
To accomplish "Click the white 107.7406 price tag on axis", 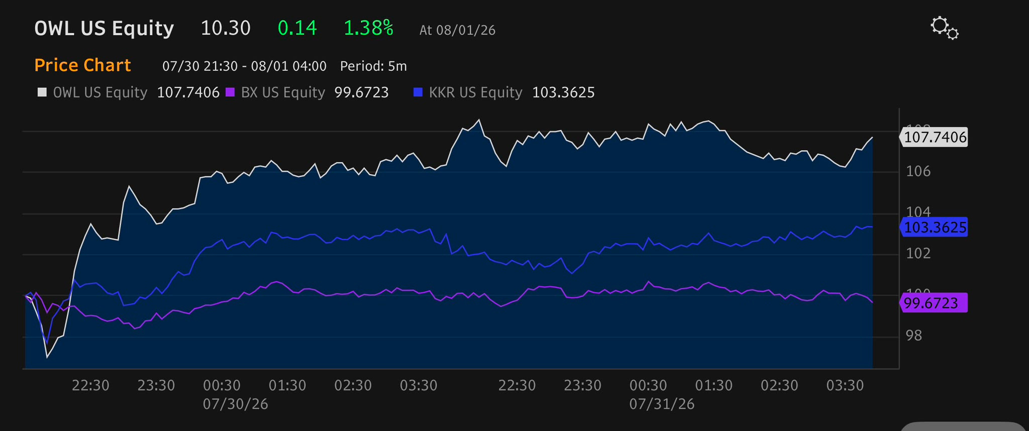I will (x=934, y=137).
